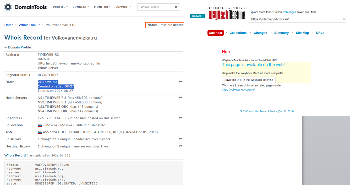Open the FAQ footer link

click(x=242, y=111)
